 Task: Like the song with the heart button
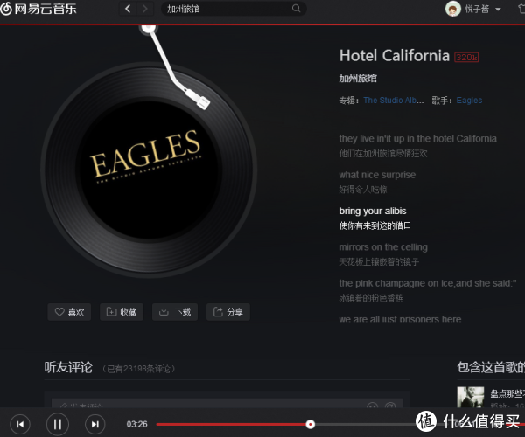(x=69, y=312)
